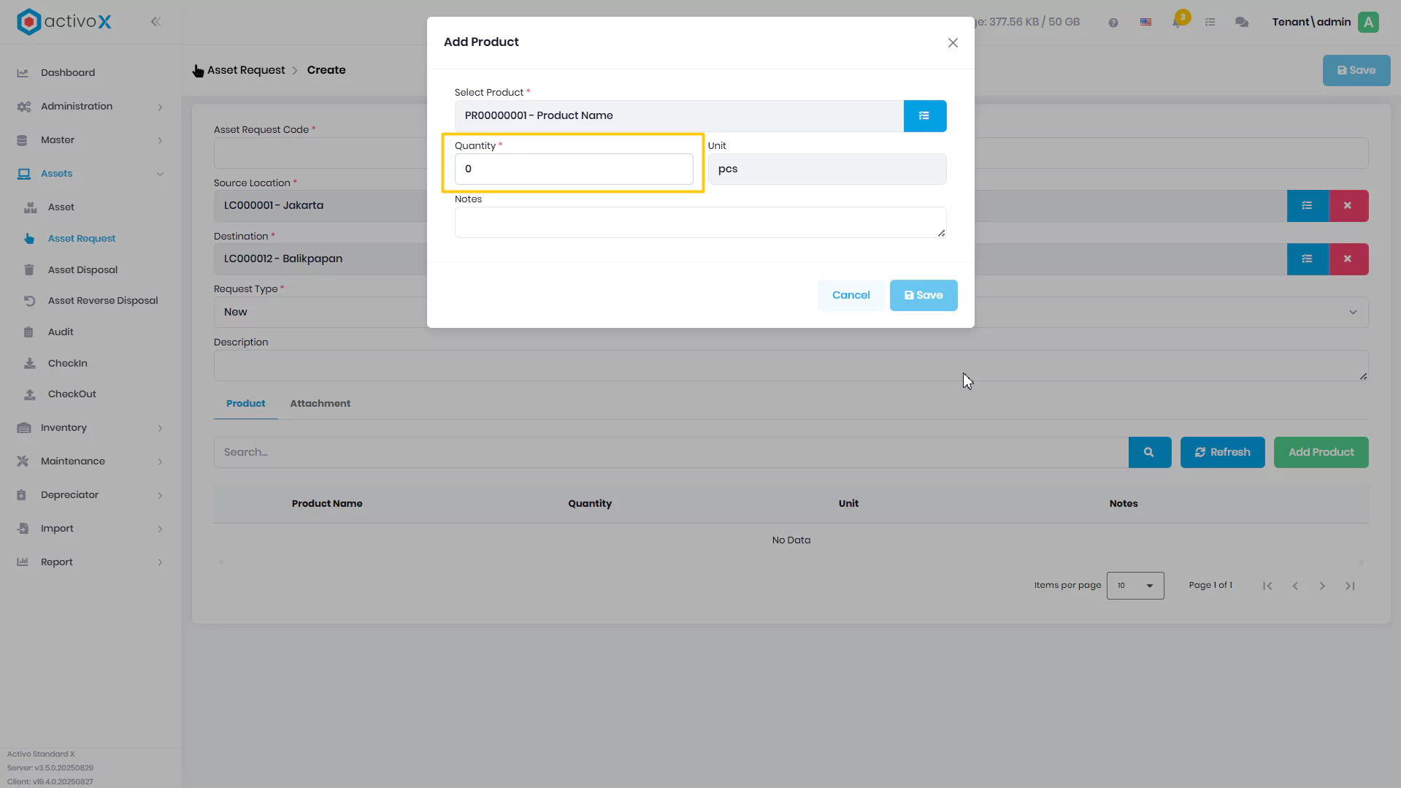
Task: Go to previous page icon
Action: [x=1295, y=586]
